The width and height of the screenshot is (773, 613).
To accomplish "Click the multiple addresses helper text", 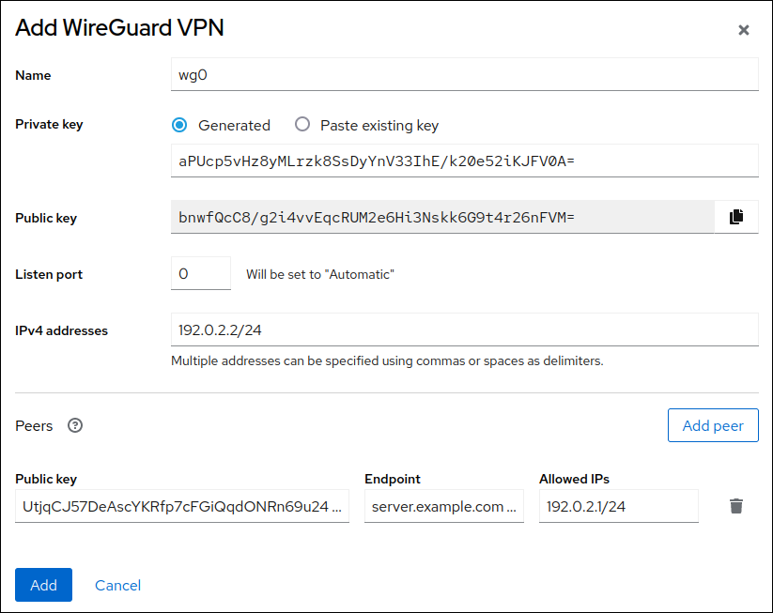I will [x=387, y=360].
